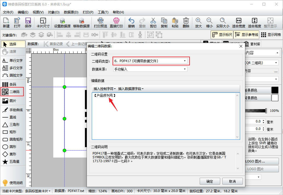Zoom out with 缩小 magnifier icon
The height and width of the screenshot is (195, 283).
[209, 23]
